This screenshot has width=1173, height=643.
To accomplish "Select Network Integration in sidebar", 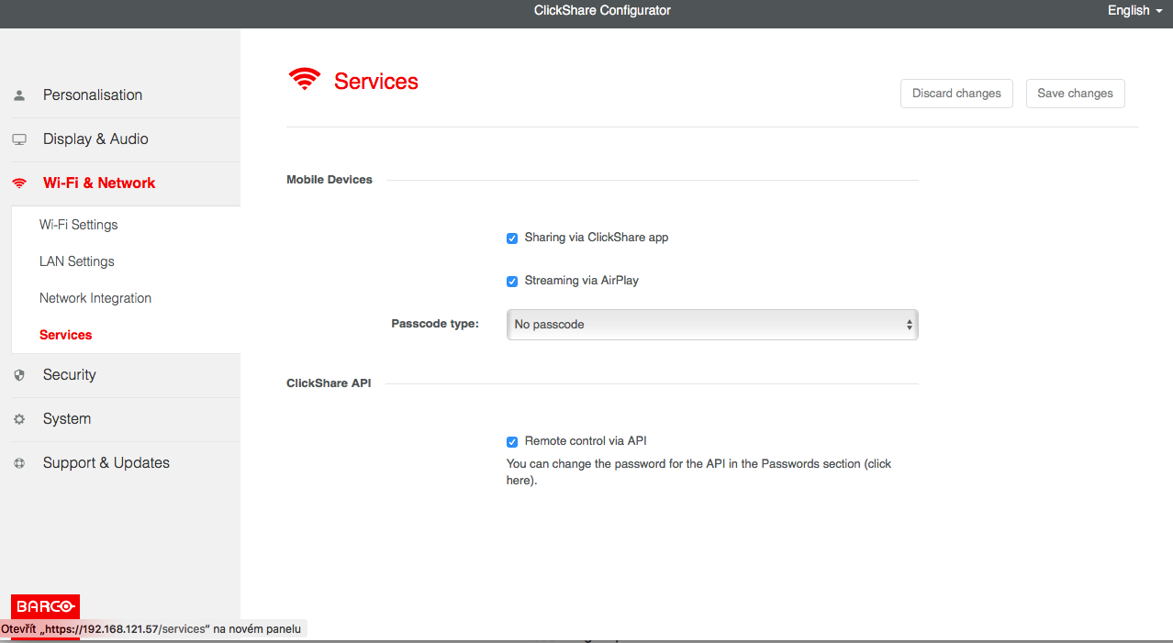I will point(95,298).
